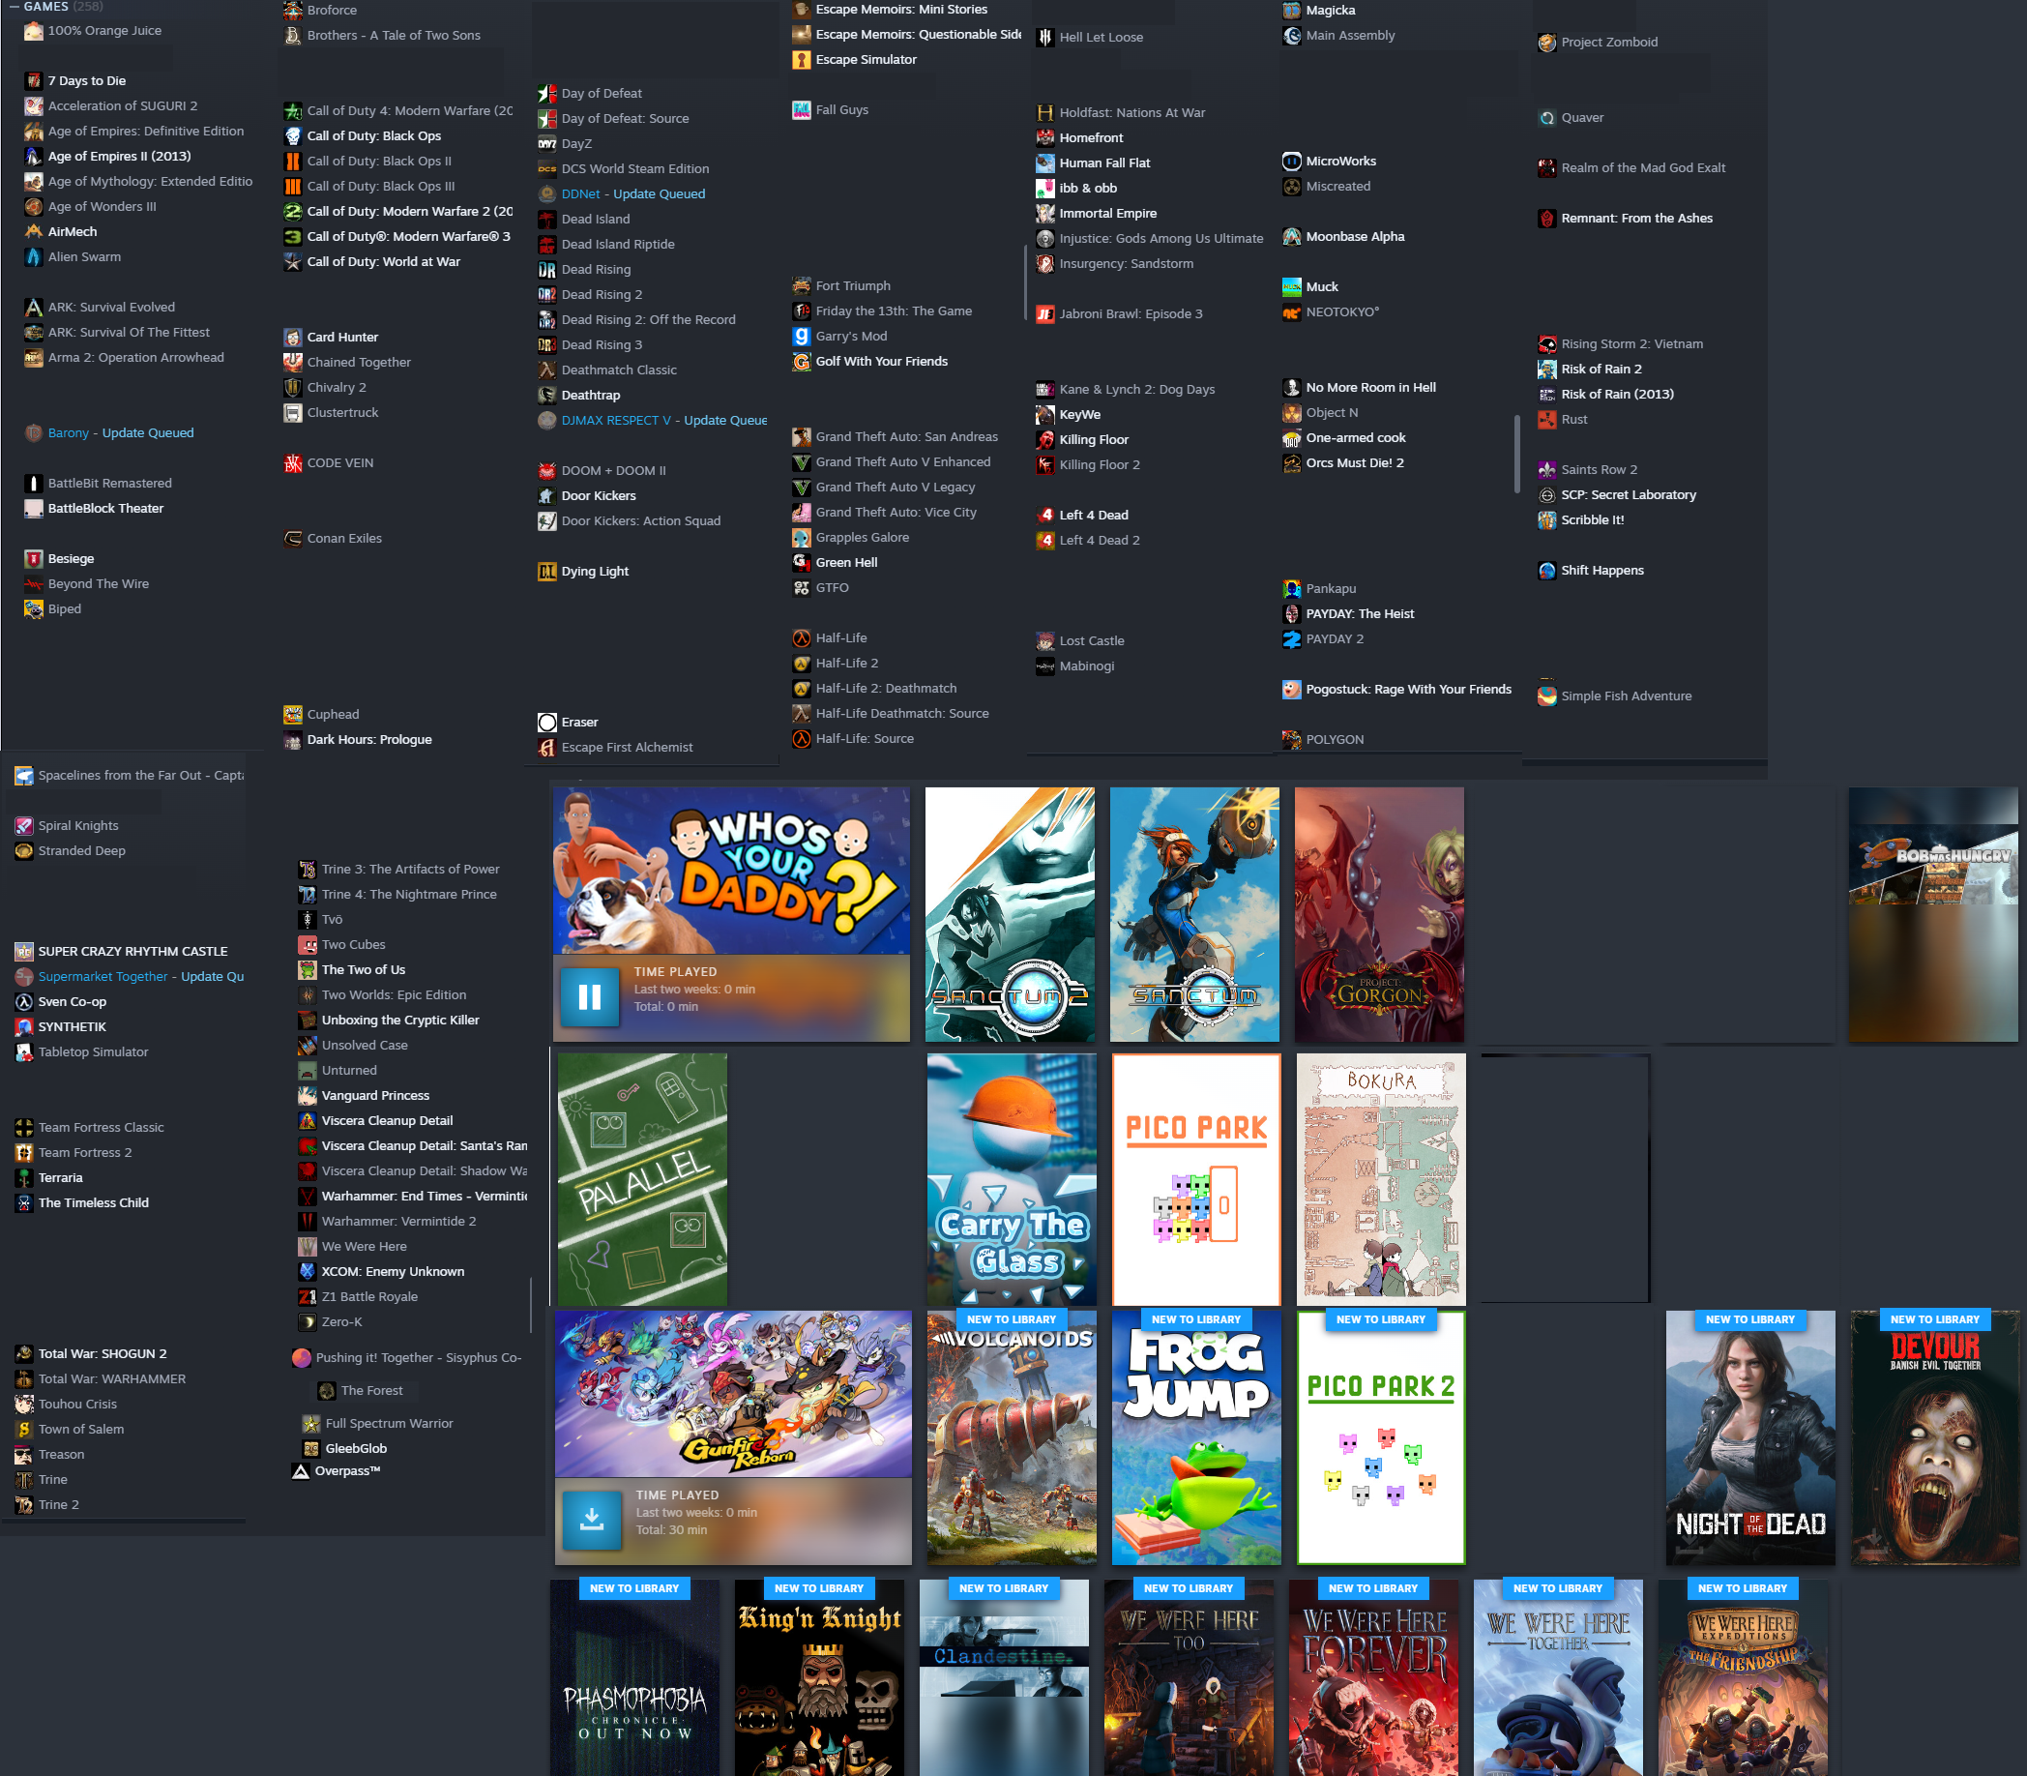Collapse the GAMES (258) category
The width and height of the screenshot is (2027, 1776).
click(14, 7)
